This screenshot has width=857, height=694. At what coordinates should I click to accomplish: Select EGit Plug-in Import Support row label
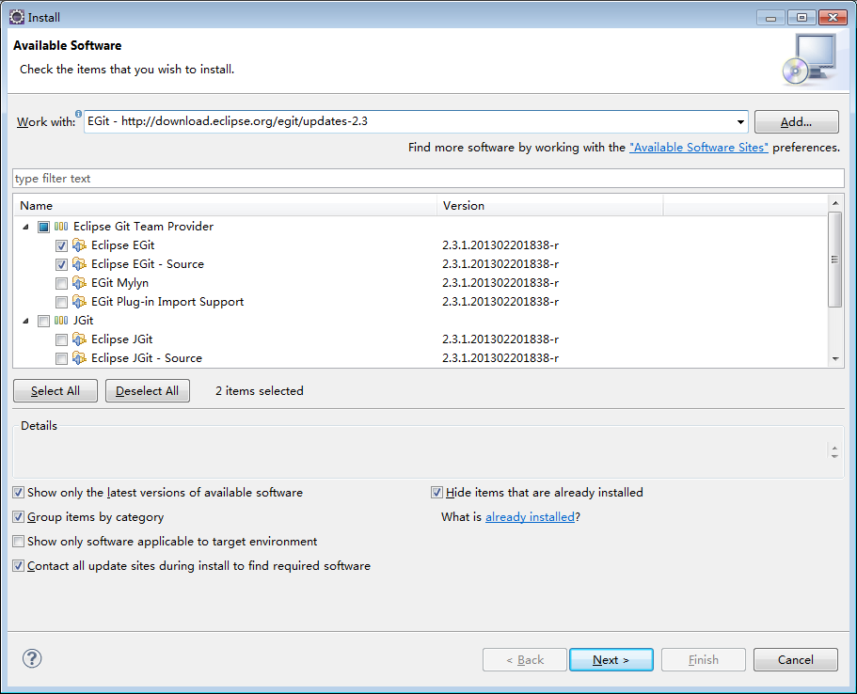167,302
